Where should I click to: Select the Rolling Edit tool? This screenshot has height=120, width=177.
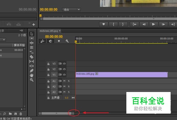[32, 48]
